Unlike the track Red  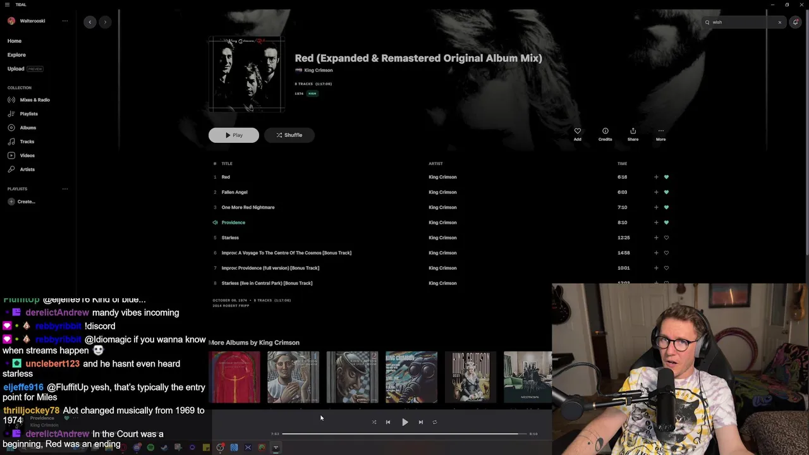(x=666, y=177)
